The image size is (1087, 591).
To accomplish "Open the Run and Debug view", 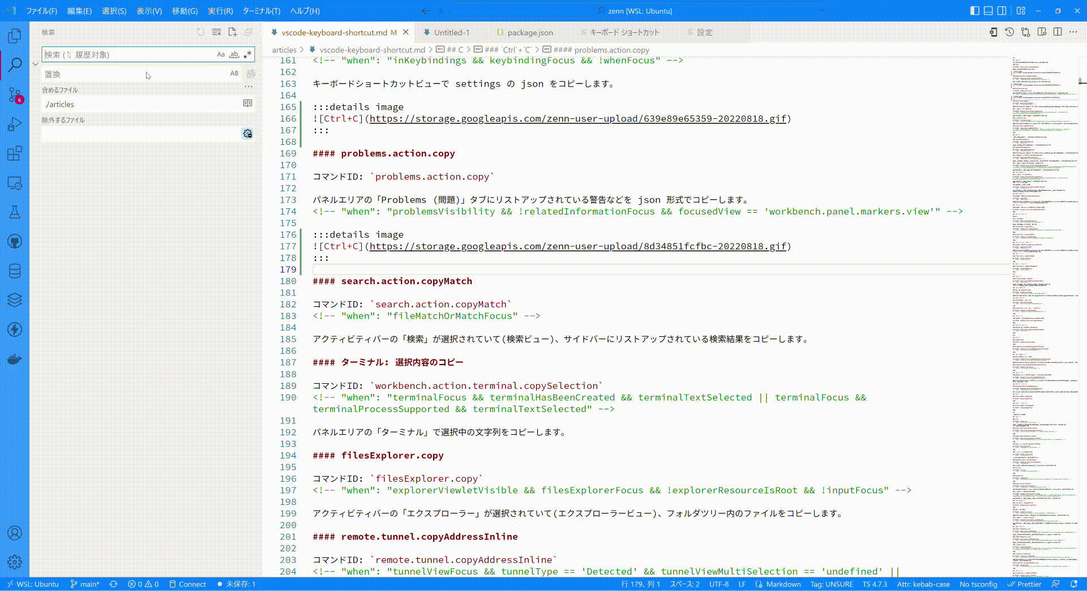I will click(15, 124).
